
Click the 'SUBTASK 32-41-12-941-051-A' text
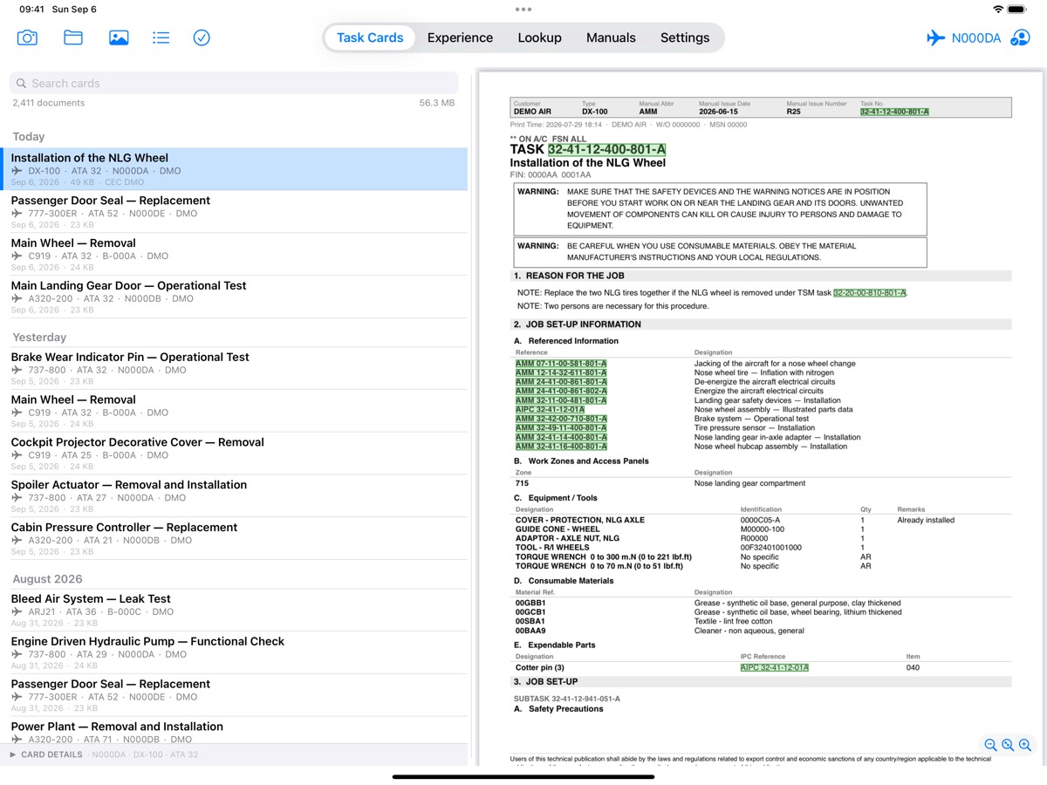pos(567,699)
